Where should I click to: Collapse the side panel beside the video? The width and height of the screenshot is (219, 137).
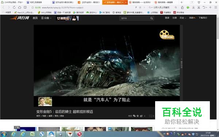point(181,63)
